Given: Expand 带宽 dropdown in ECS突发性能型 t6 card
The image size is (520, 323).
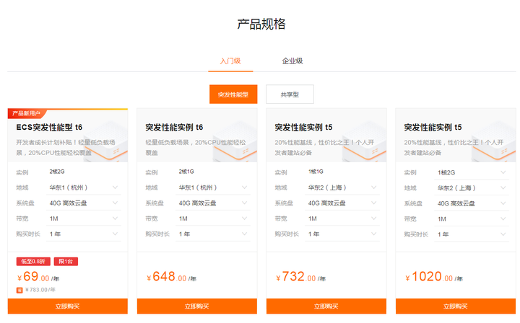Looking at the screenshot, I should [84, 218].
